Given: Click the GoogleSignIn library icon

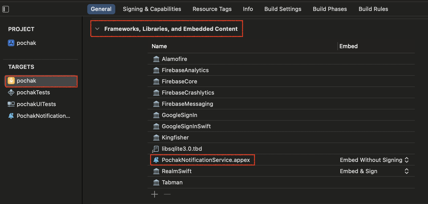Looking at the screenshot, I should [156, 115].
